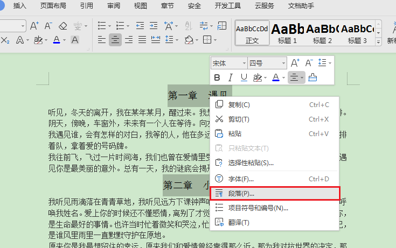
Task: Open the 文档助手 tab
Action: pos(301,5)
